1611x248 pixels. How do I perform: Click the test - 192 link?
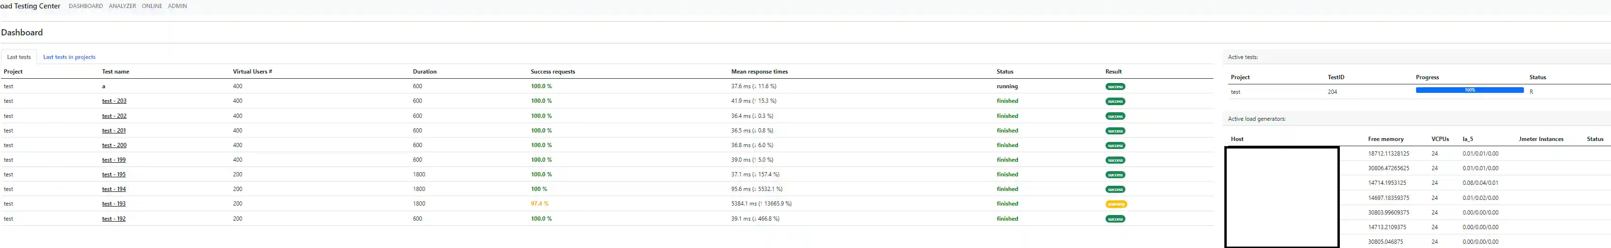tap(114, 219)
